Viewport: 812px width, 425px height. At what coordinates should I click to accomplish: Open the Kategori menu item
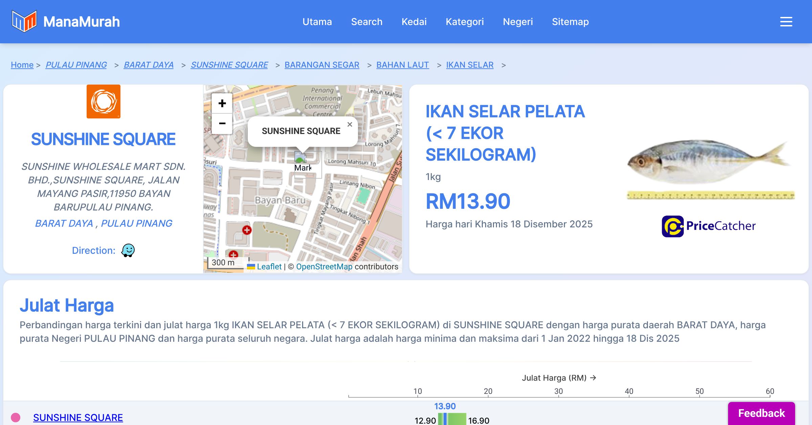[x=465, y=22]
